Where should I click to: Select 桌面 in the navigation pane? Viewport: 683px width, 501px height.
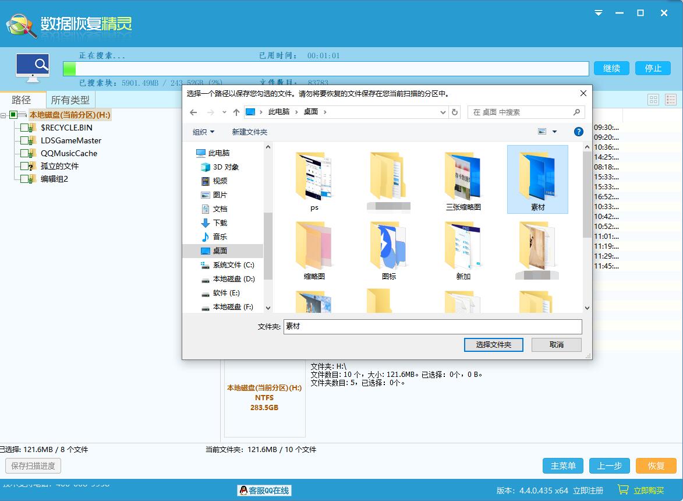tap(214, 250)
